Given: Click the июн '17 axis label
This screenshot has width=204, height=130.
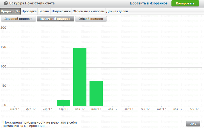Looking at the screenshot, I should coord(96,109).
